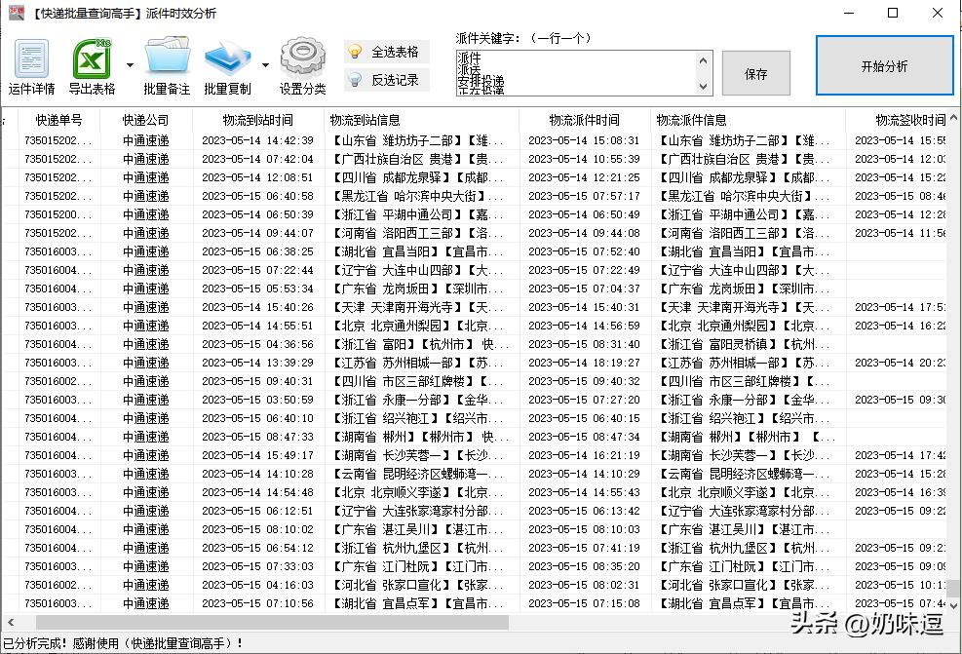Select dispatch time 2023-05-15 06:13:42
This screenshot has width=962, height=654.
pyautogui.click(x=584, y=511)
